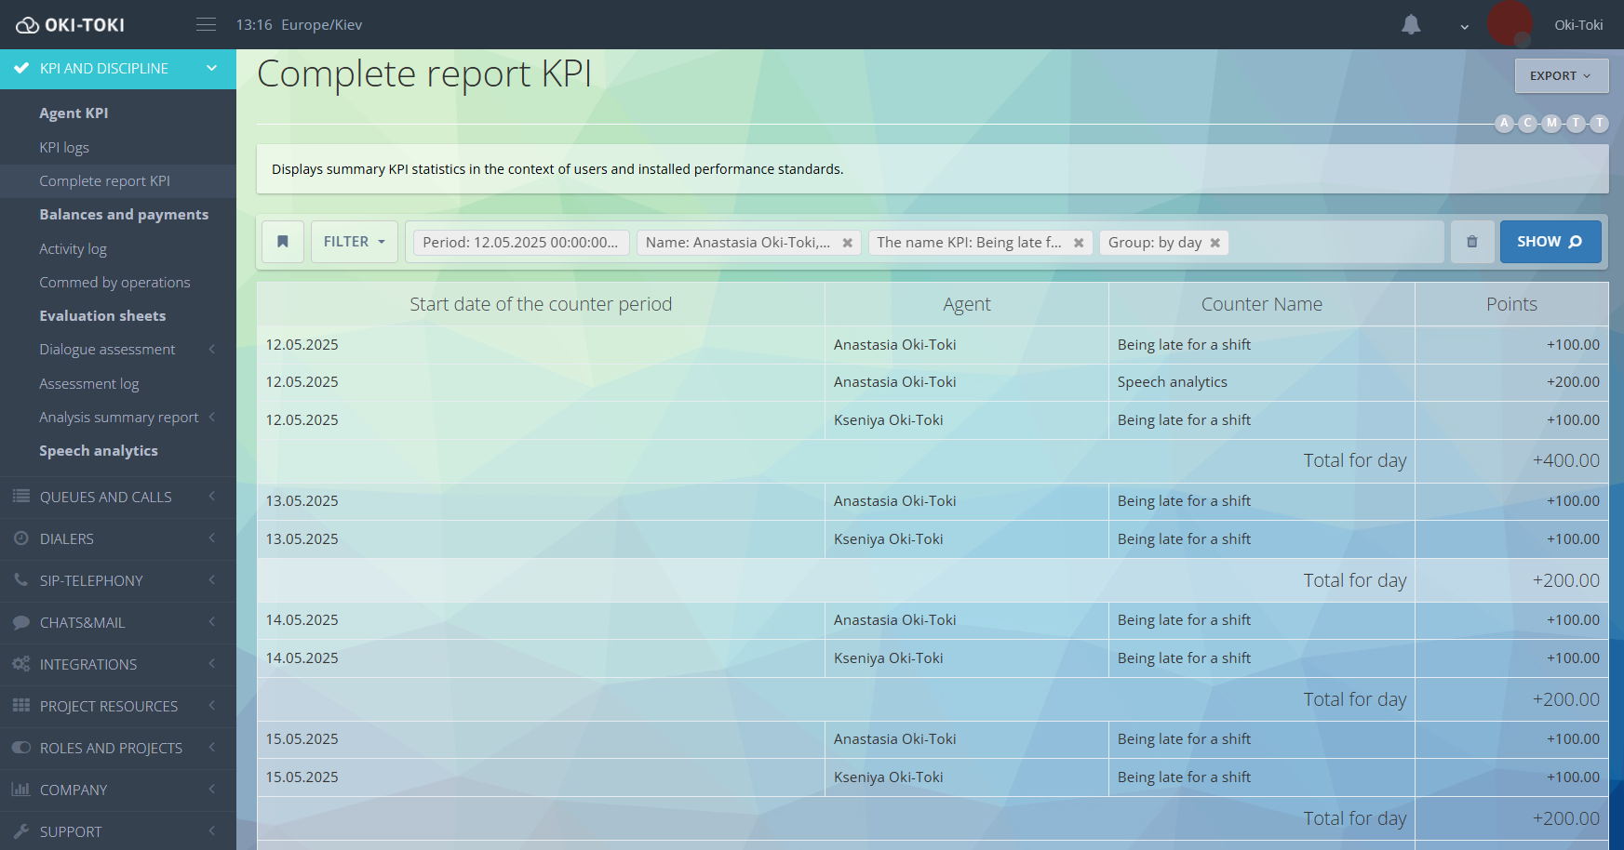Viewport: 1624px width, 850px height.
Task: Click the bookmark icon next to Filter
Action: [x=282, y=241]
